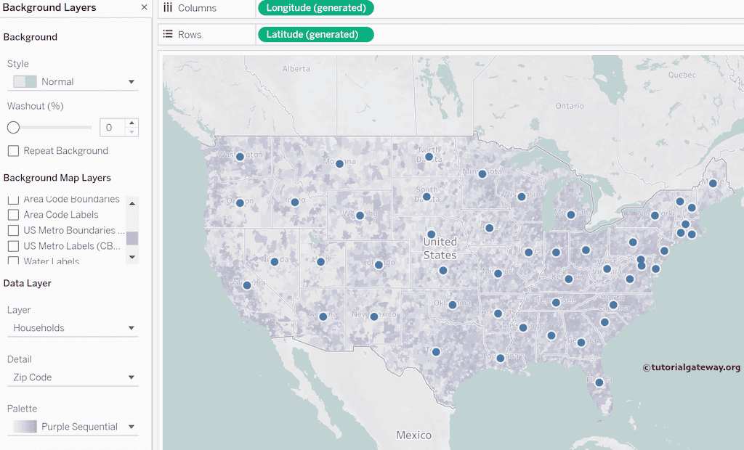Select the Washington state map mark
Screen dimensions: 744x450
tap(240, 157)
